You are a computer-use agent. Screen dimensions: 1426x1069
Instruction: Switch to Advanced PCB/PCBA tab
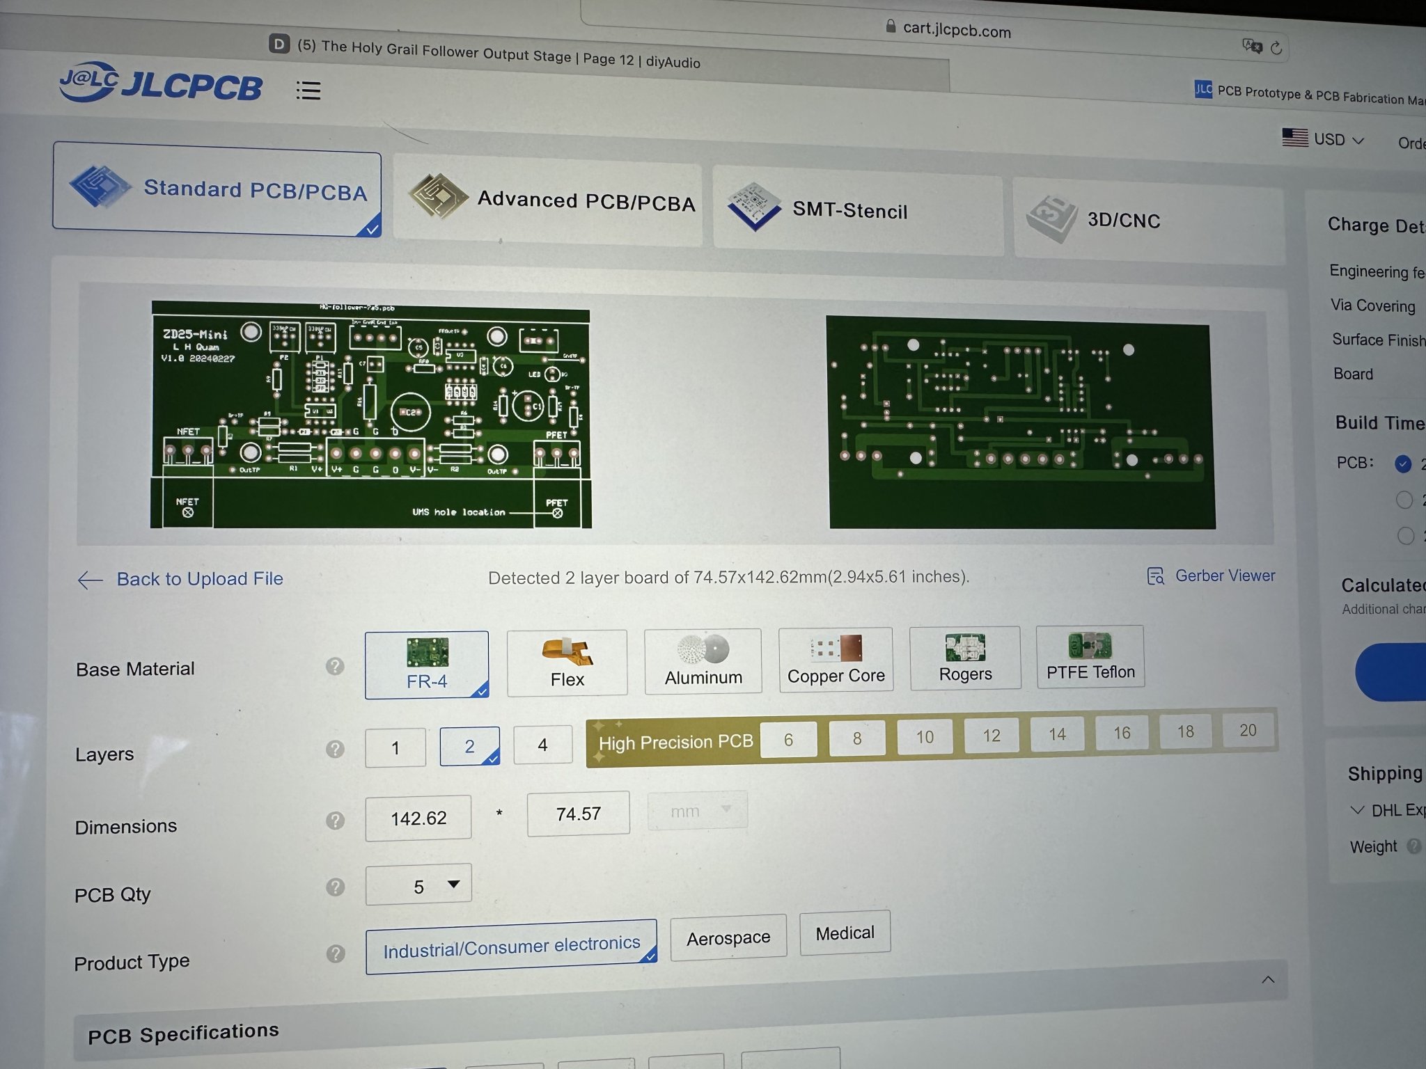coord(547,200)
